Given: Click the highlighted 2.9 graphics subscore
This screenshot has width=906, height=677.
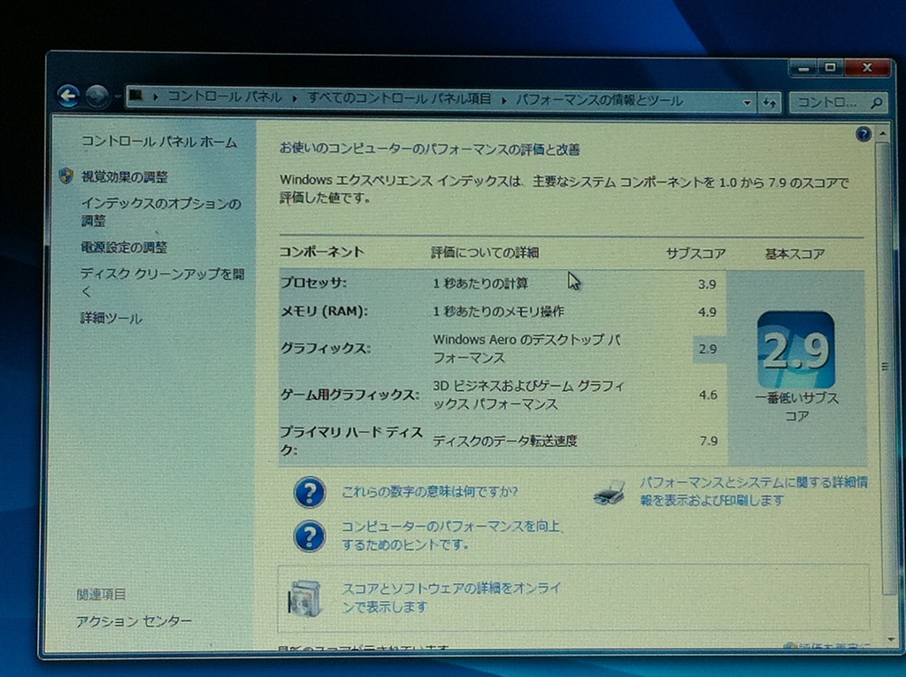Looking at the screenshot, I should (708, 350).
